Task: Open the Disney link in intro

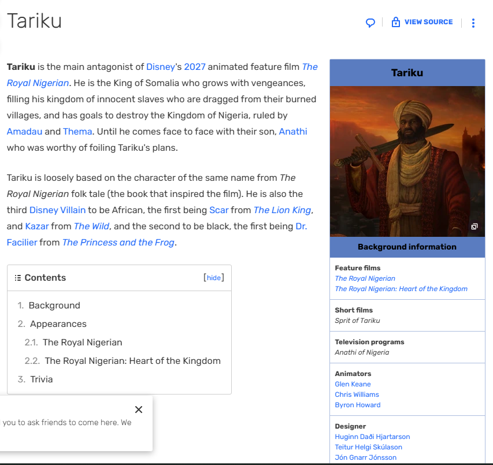Action: pyautogui.click(x=161, y=67)
